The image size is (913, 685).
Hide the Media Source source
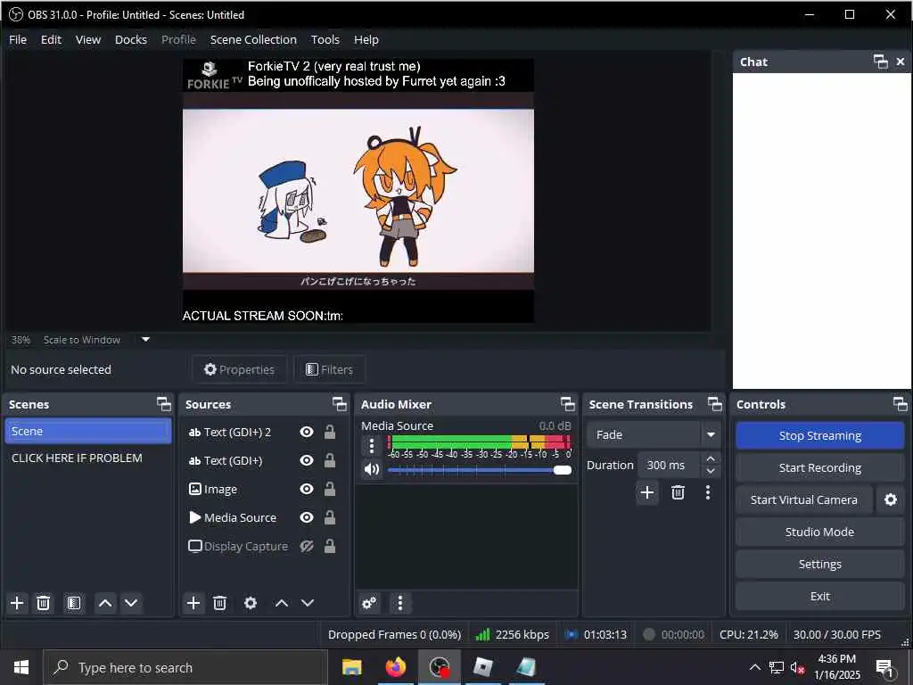(307, 518)
